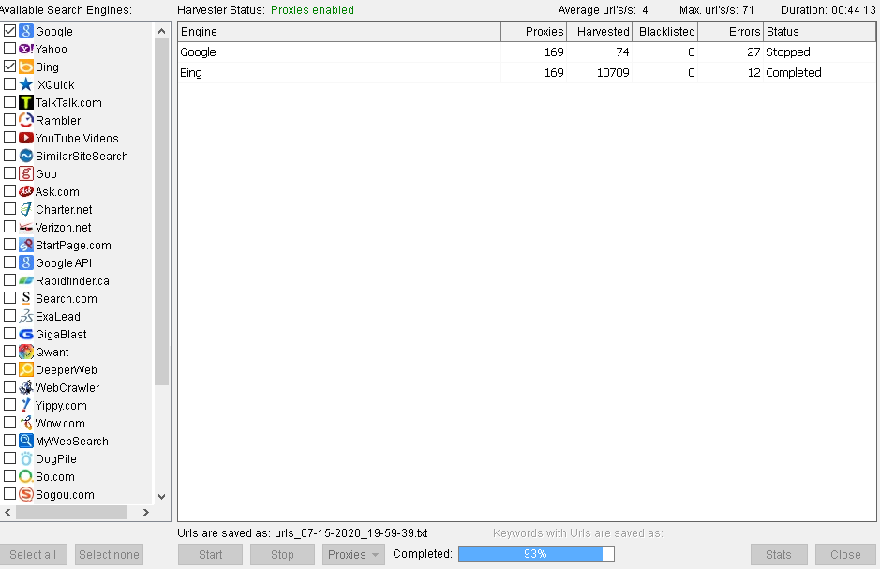
Task: Click the Ask.com icon
Action: (x=26, y=191)
